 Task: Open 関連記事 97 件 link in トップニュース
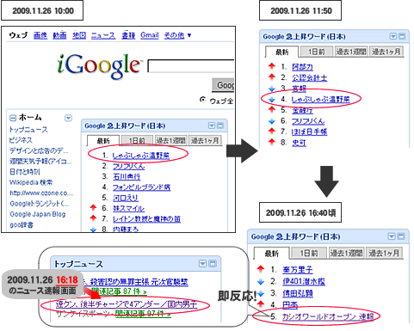click(143, 314)
